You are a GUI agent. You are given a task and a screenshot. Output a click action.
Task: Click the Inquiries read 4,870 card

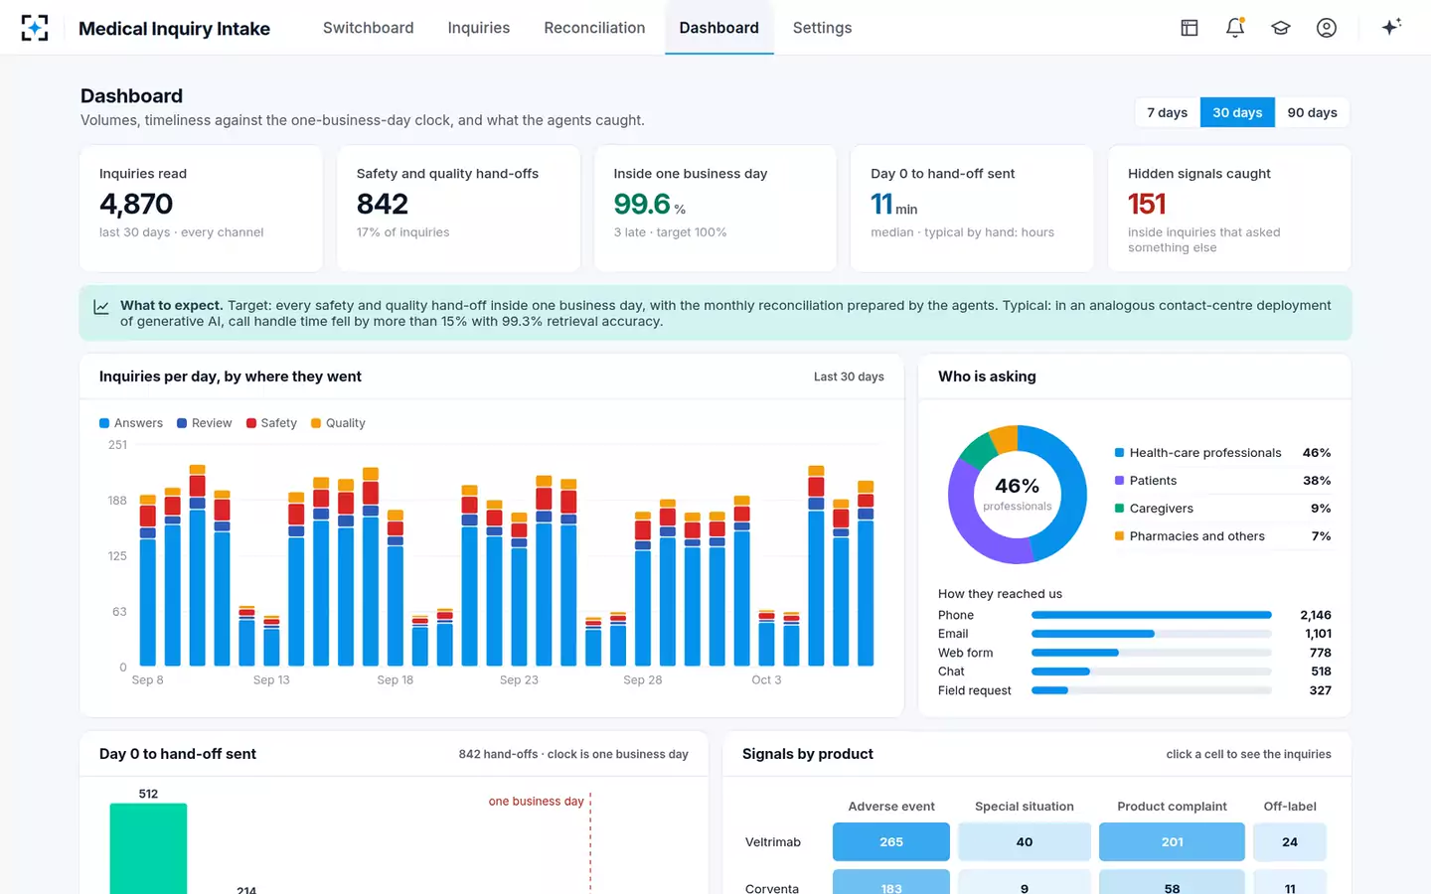(x=201, y=209)
